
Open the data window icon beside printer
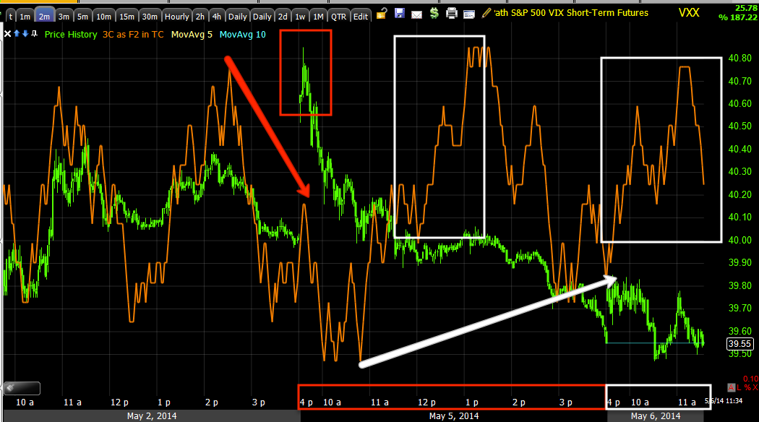point(469,15)
